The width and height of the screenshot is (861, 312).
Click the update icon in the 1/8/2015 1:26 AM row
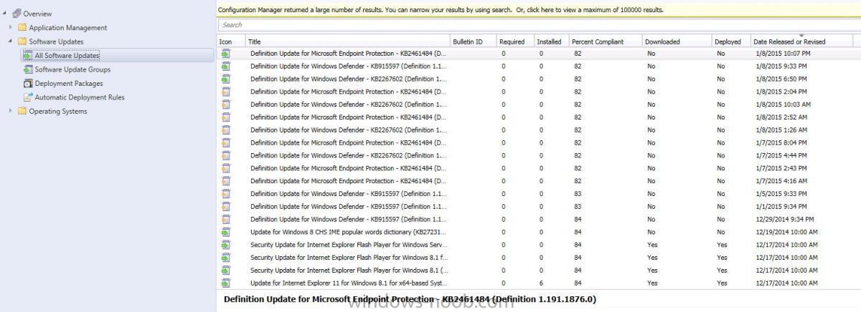pyautogui.click(x=226, y=130)
